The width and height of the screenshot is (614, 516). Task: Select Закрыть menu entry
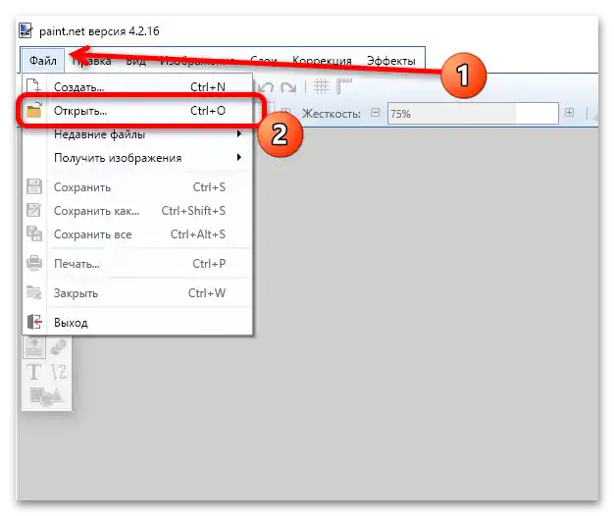pos(138,293)
